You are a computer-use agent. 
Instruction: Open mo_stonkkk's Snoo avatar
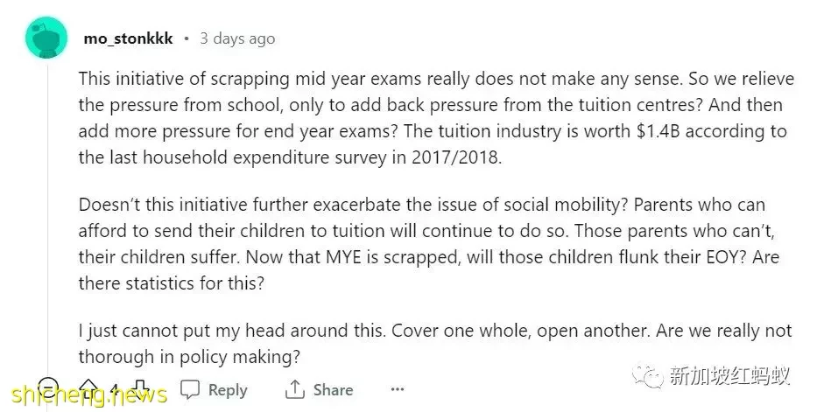(46, 38)
